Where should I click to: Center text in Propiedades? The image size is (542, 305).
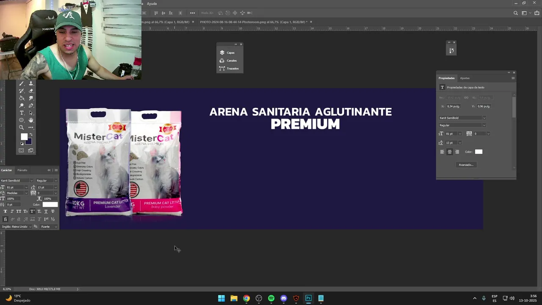coord(450,152)
